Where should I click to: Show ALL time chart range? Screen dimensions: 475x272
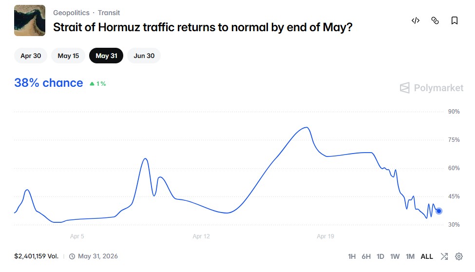[x=427, y=256]
